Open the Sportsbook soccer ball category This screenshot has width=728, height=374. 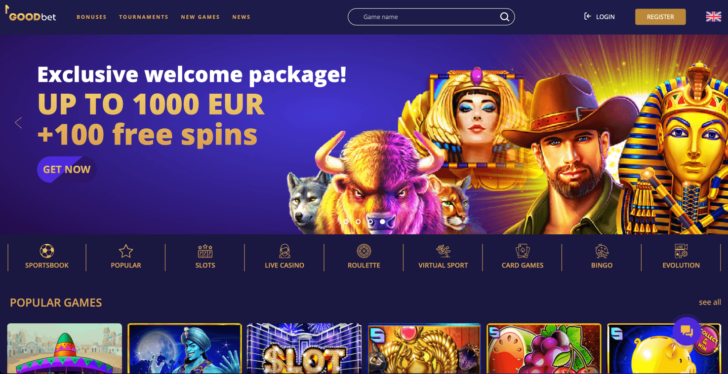click(47, 257)
